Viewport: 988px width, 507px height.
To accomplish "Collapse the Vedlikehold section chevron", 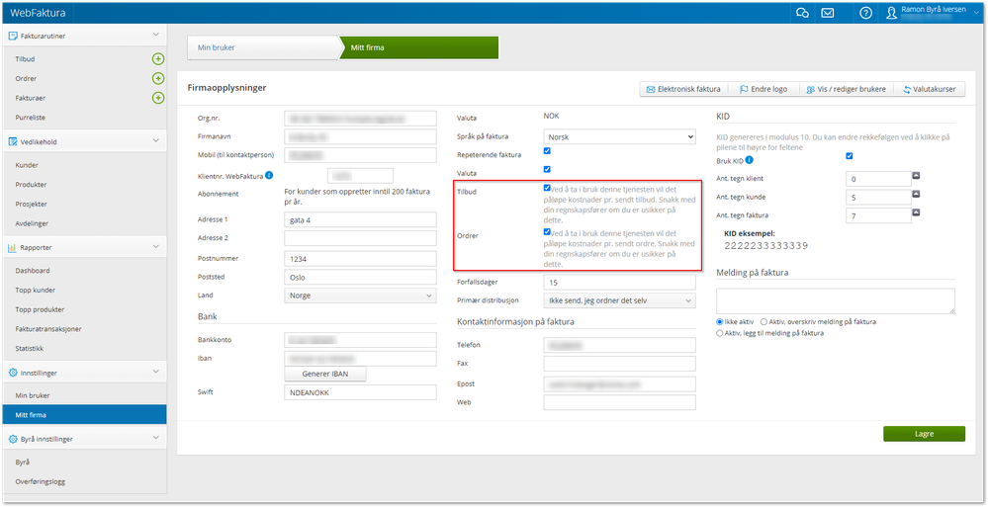I will click(156, 141).
